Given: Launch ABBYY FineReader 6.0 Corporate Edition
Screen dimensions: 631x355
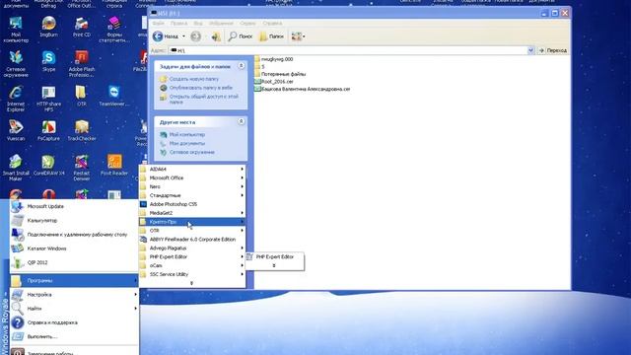Looking at the screenshot, I should click(192, 239).
